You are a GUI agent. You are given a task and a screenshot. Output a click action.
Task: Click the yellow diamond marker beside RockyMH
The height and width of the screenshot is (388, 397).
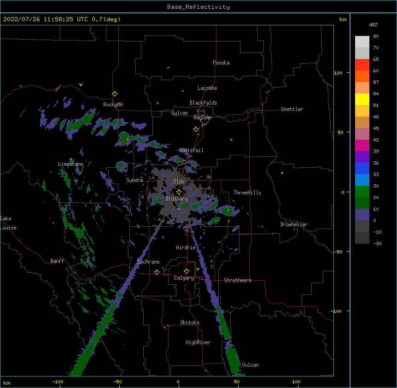point(115,94)
